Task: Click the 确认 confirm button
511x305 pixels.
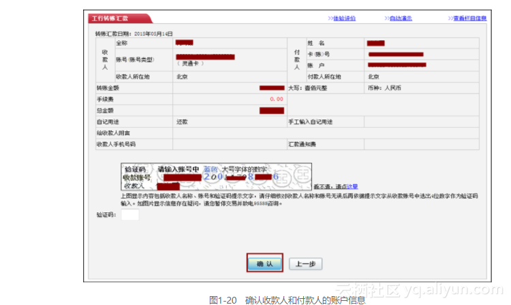Action: [x=264, y=263]
